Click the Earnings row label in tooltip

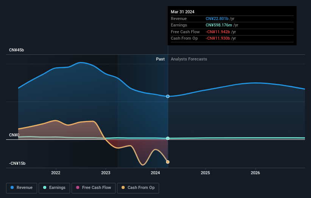point(179,25)
